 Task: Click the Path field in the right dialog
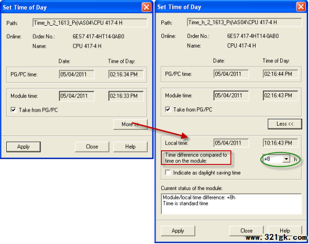(245, 23)
